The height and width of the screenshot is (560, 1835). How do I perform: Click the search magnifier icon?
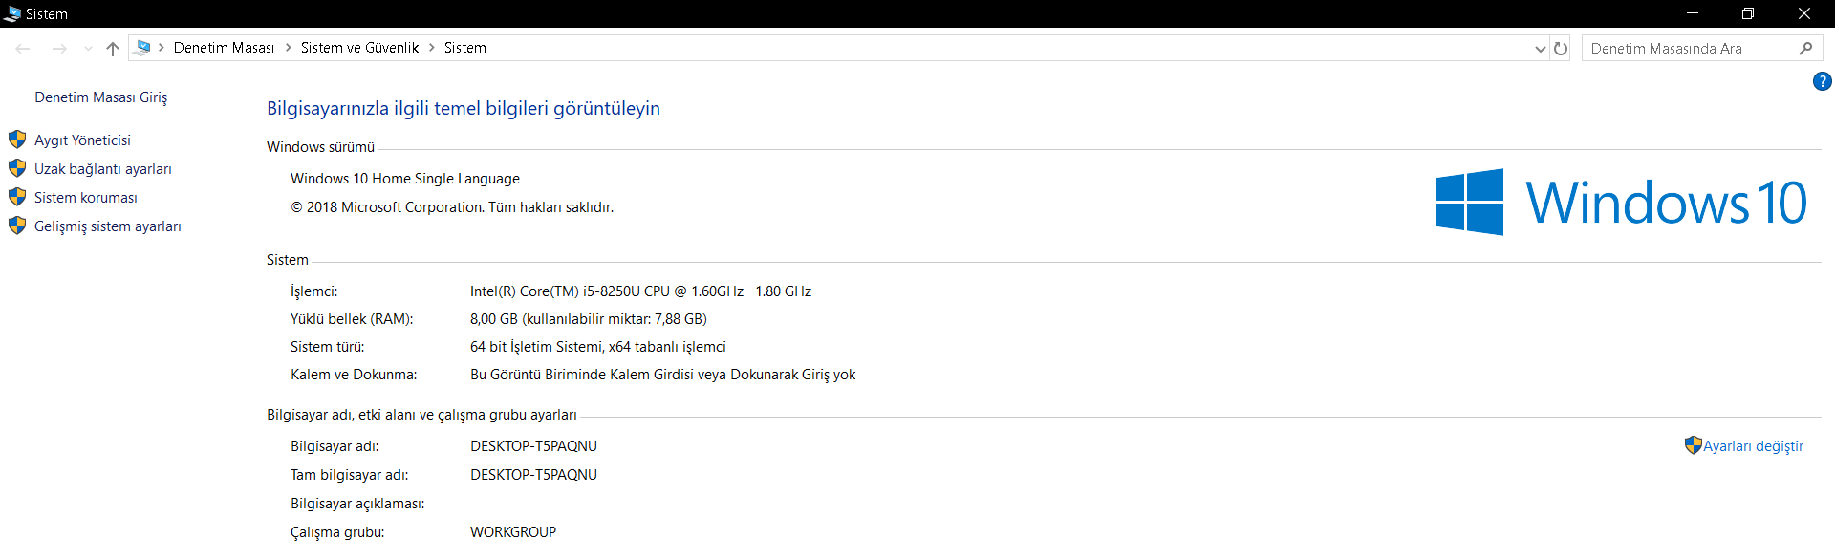(1805, 48)
